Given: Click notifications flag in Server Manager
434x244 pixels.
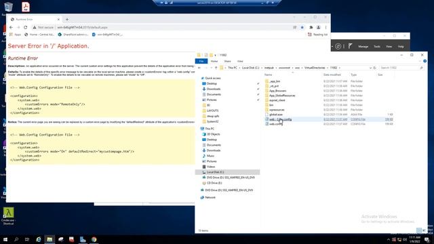Looking at the screenshot, I should coord(350,46).
